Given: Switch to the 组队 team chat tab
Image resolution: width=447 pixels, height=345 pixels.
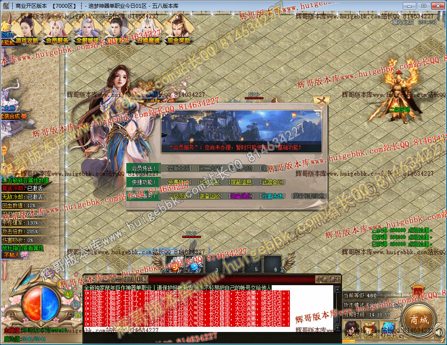Looking at the screenshot, I should [129, 280].
